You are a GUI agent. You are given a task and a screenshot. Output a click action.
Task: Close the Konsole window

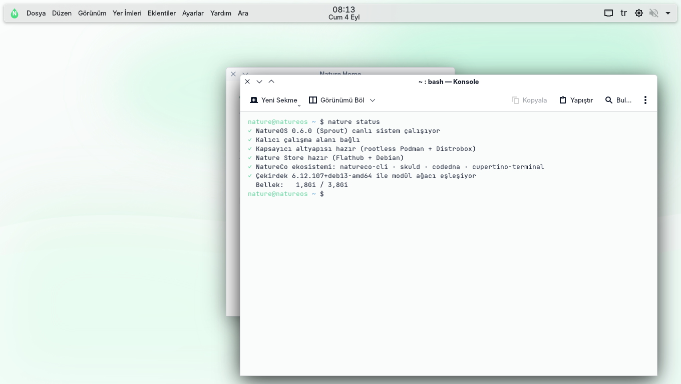click(x=247, y=81)
